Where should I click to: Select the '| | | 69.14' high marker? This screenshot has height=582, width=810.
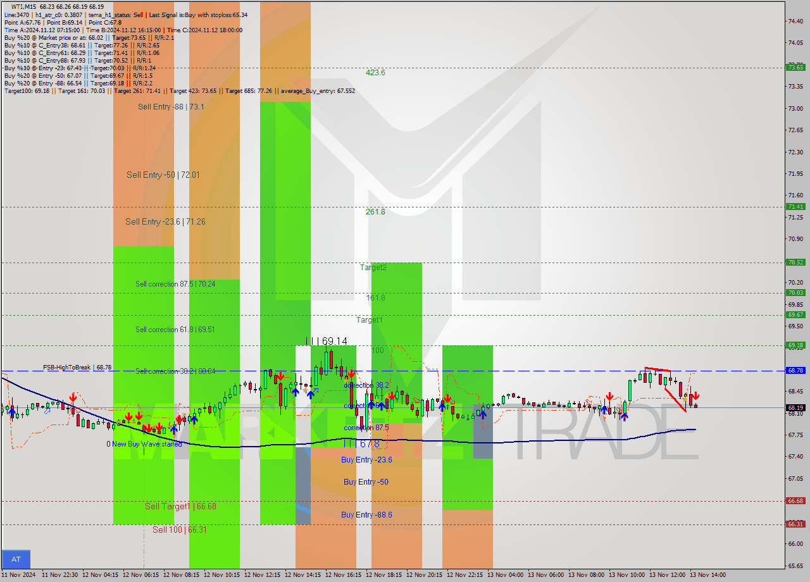[327, 341]
